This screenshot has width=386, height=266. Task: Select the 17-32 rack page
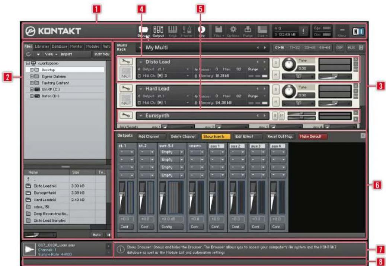(294, 48)
